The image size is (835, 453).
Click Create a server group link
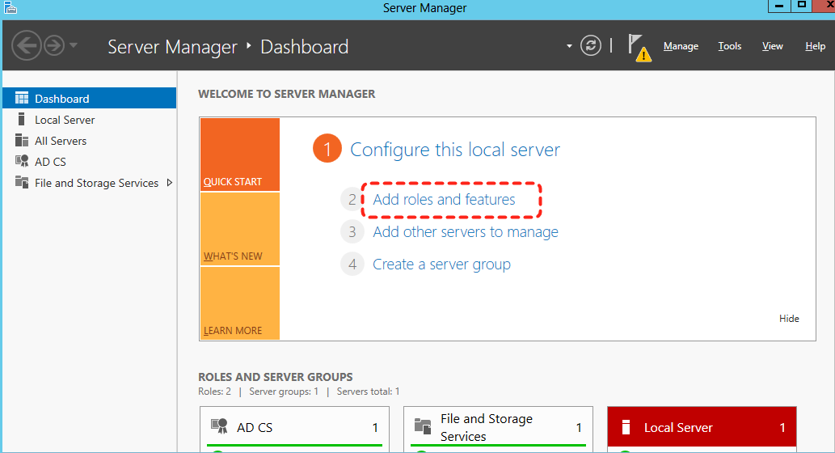441,265
